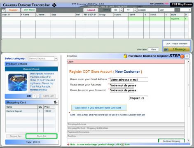Image resolution: width=194 pixels, height=148 pixels.
Task: Select the table cell 1029571
Action: point(177,19)
